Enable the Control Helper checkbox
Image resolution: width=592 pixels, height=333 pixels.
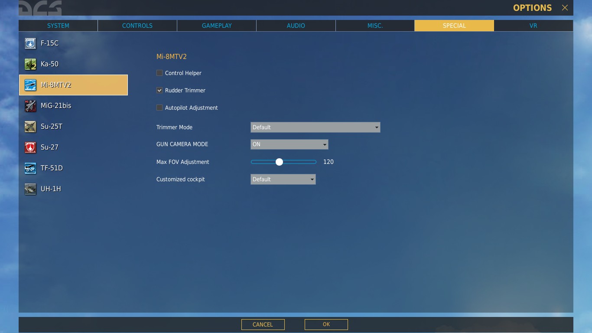159,73
